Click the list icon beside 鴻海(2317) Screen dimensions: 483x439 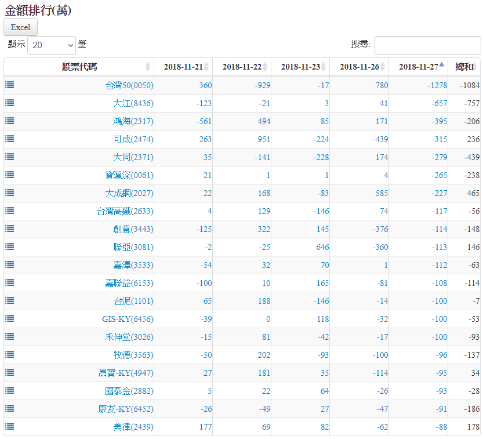(10, 121)
